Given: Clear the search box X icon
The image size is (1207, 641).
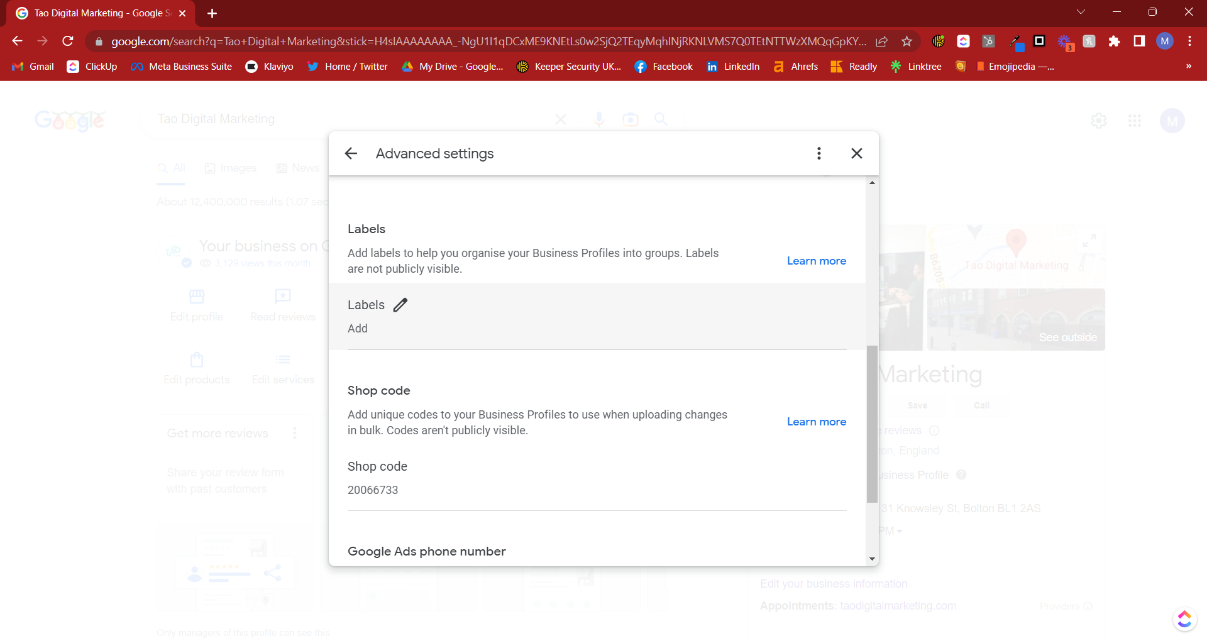Looking at the screenshot, I should [561, 119].
